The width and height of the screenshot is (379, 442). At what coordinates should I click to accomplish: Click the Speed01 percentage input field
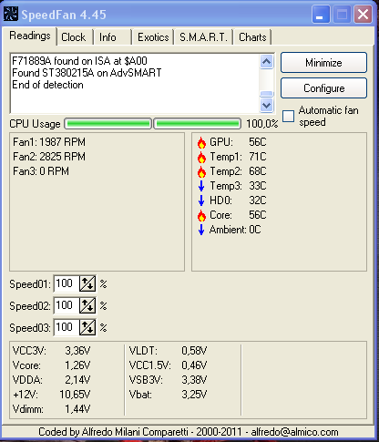[67, 283]
